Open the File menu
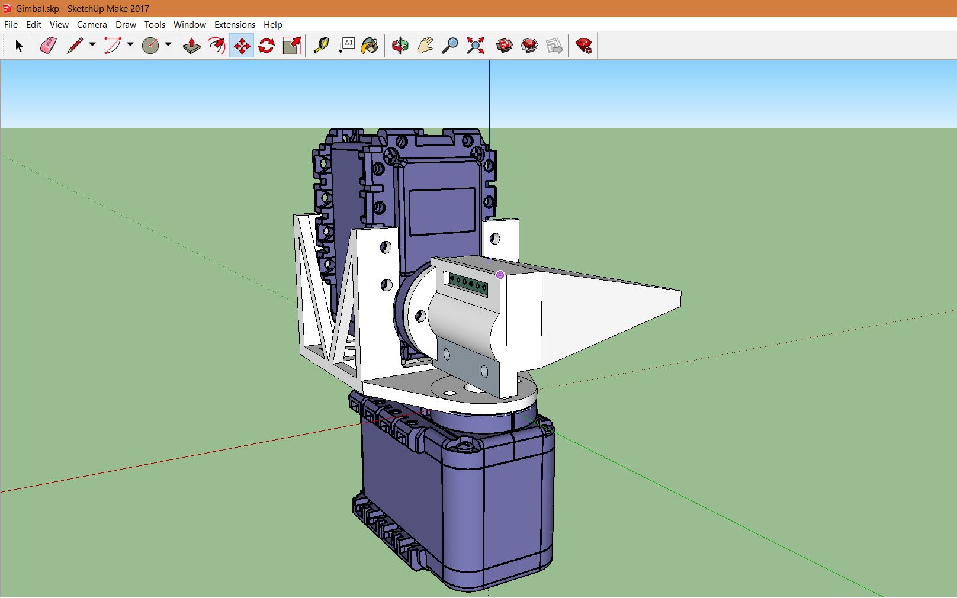Viewport: 957px width, 598px height. [11, 24]
